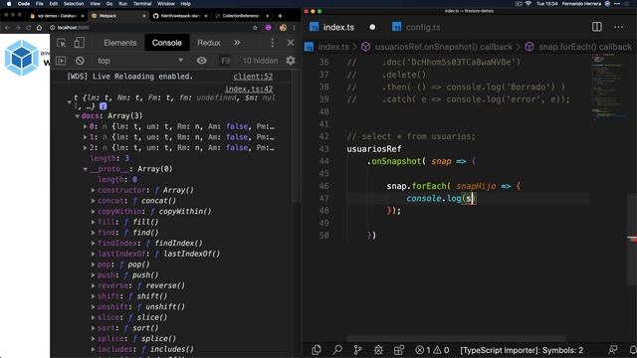Click the info badge next to the logged object

pos(104,106)
